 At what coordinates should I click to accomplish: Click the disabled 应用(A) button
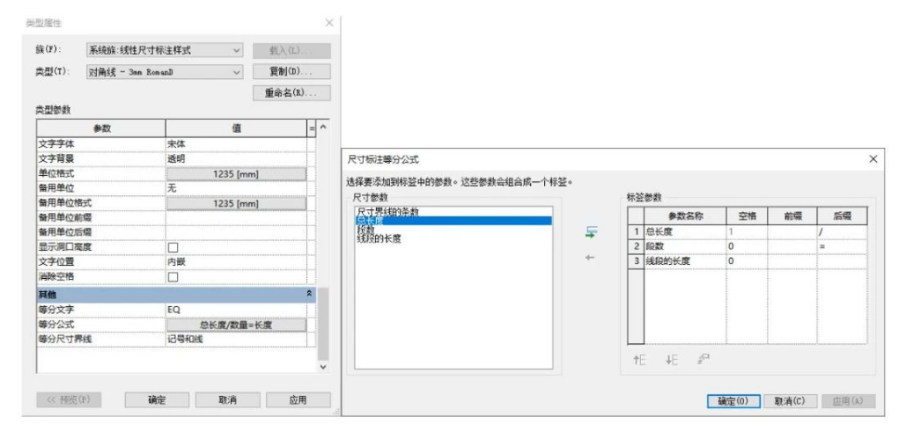849,401
